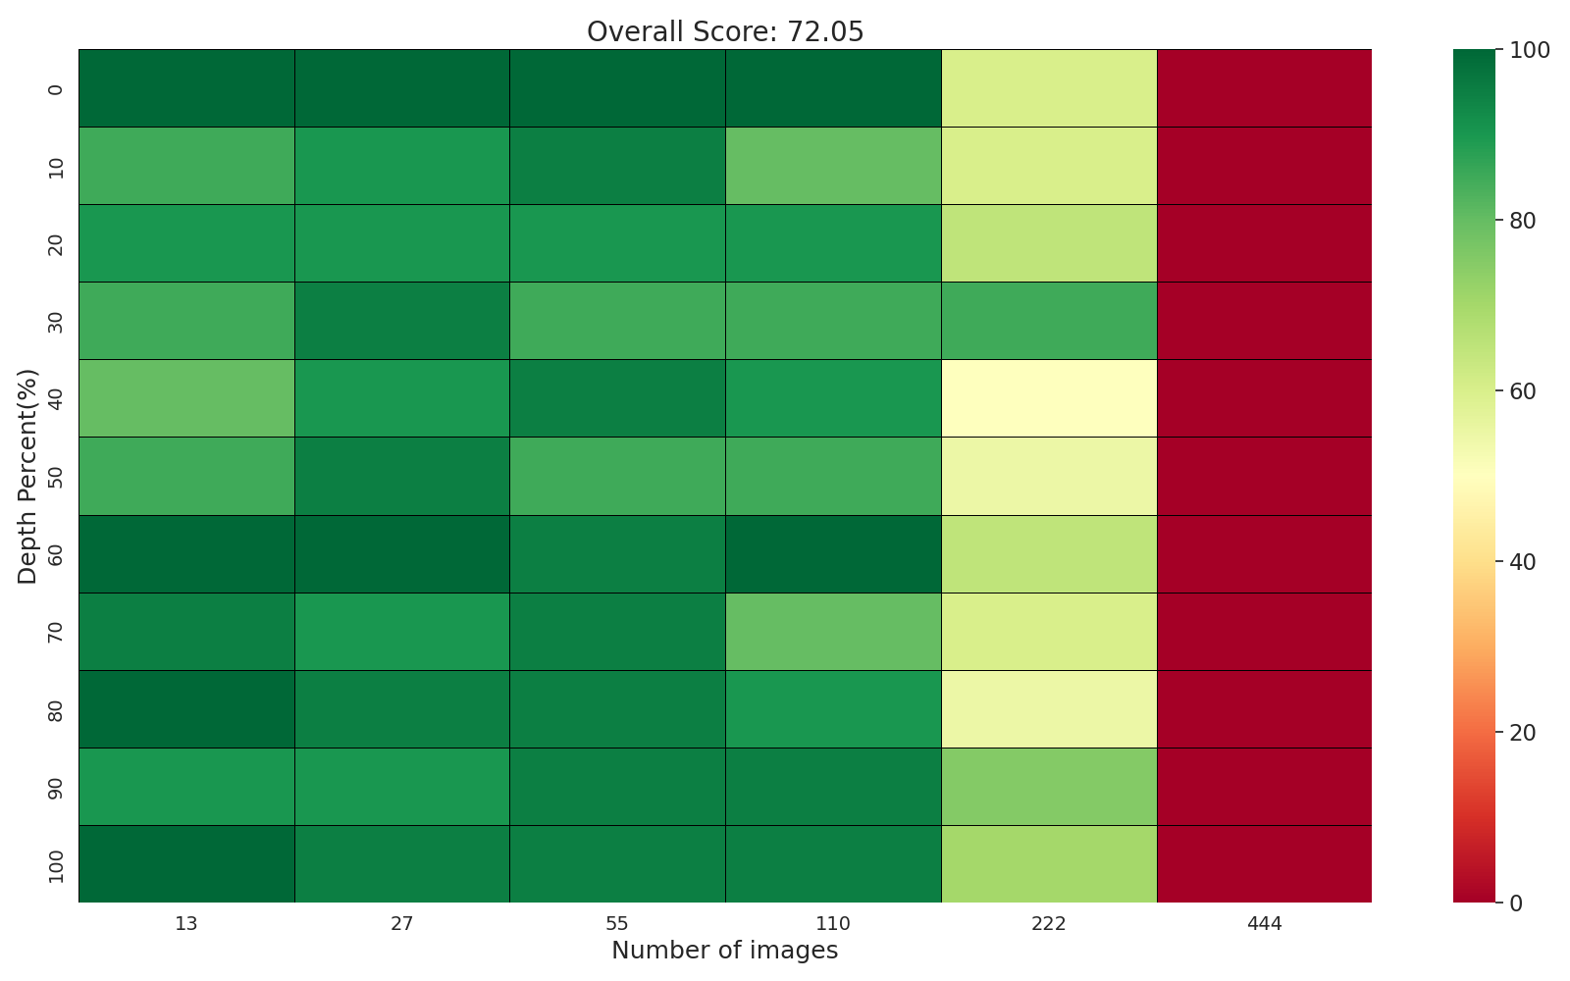Click the colorbar gradient at the 60 mark

(x=1474, y=391)
